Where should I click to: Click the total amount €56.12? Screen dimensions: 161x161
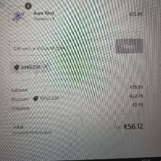(x=133, y=127)
